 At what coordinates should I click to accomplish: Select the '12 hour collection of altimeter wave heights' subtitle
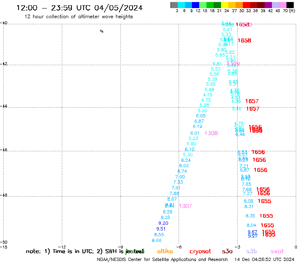[78, 17]
